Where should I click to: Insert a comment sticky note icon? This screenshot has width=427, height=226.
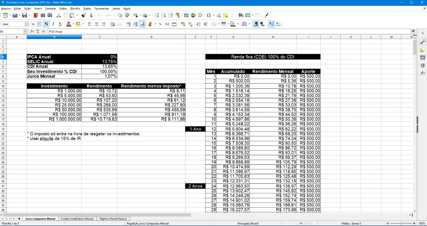pyautogui.click(x=225, y=15)
